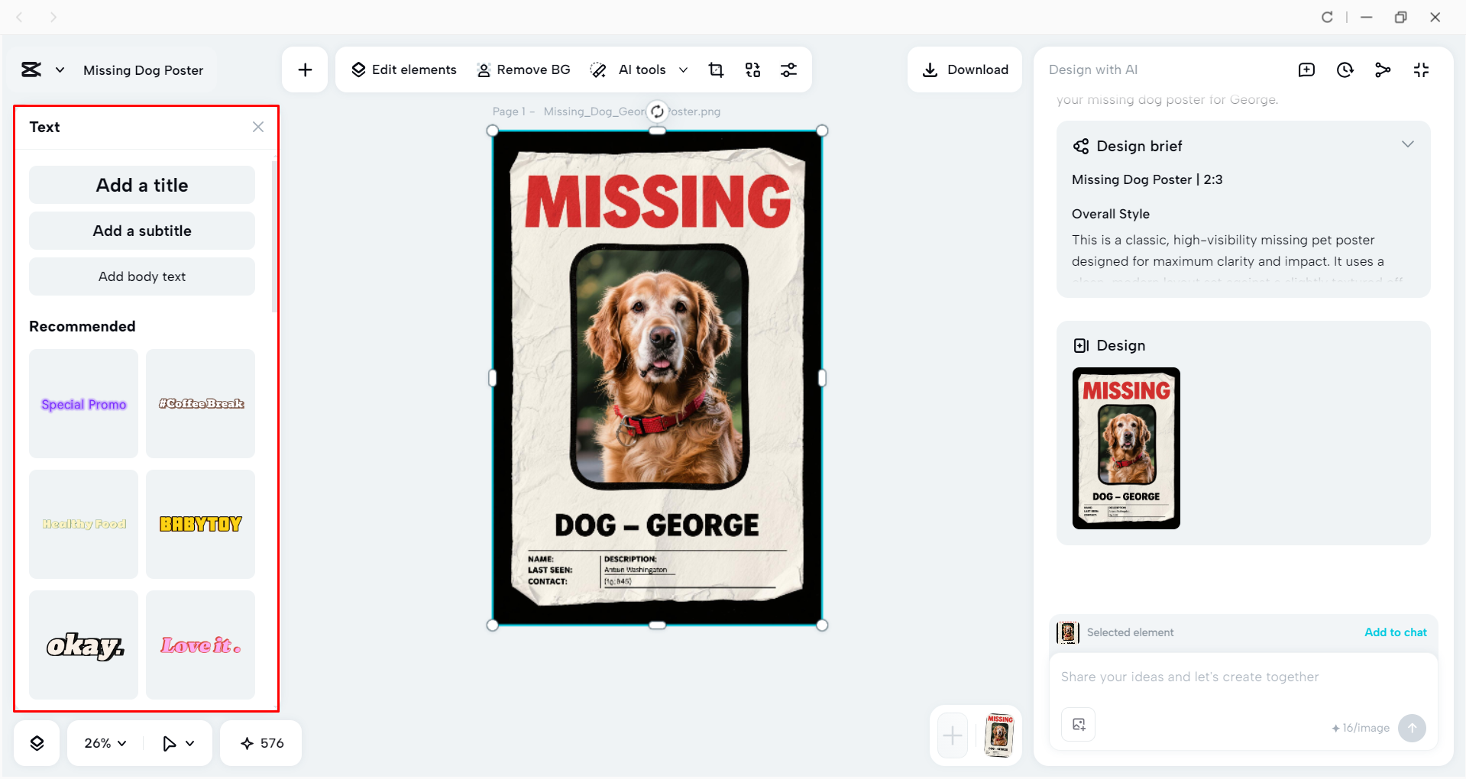Click the 576 credits button
The image size is (1466, 779).
[261, 743]
